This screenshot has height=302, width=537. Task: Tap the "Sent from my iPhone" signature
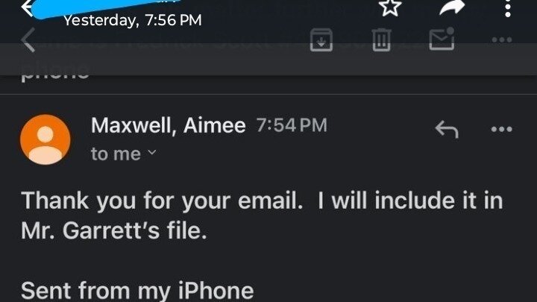136,289
